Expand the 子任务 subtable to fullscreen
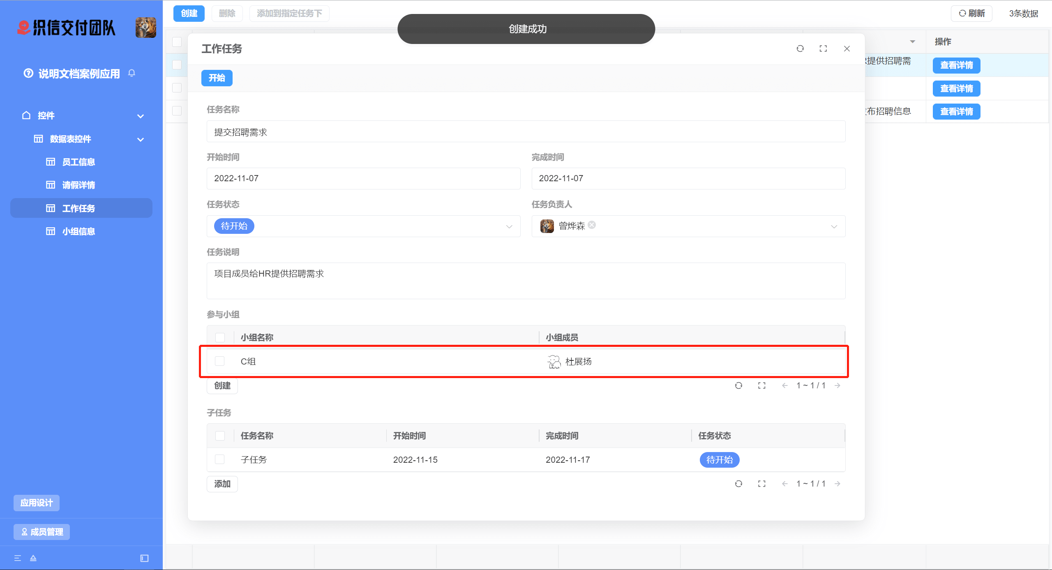 click(x=761, y=484)
